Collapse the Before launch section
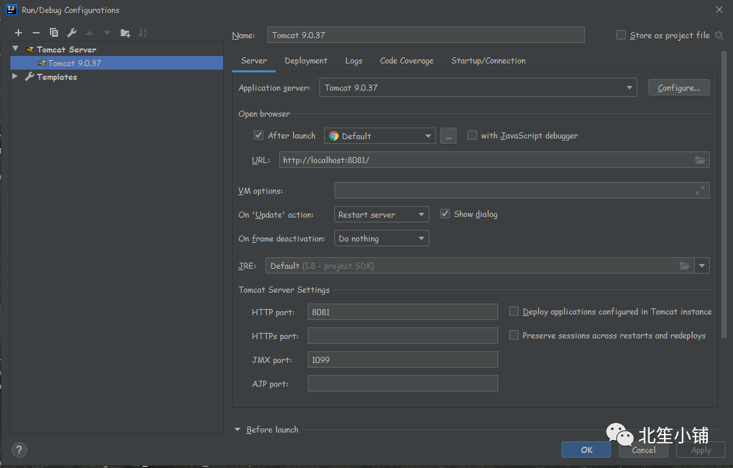This screenshot has height=468, width=733. [x=238, y=429]
